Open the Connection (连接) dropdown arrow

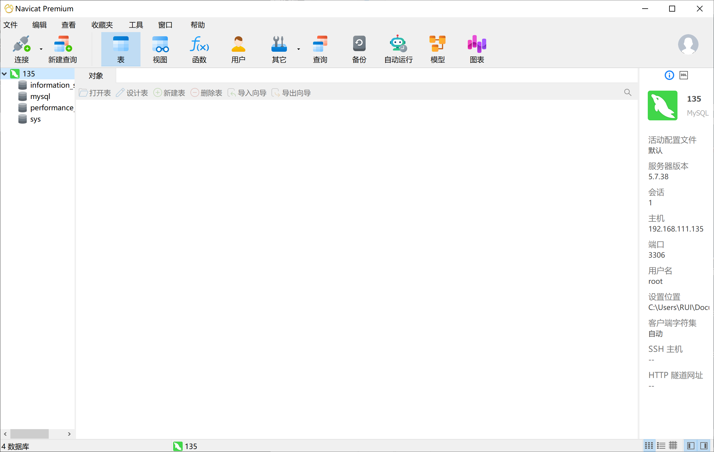(x=41, y=49)
